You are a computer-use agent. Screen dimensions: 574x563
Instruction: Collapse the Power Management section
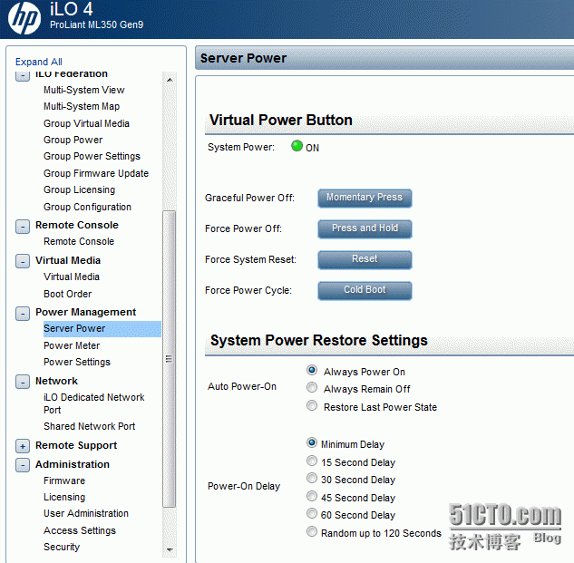pyautogui.click(x=23, y=314)
